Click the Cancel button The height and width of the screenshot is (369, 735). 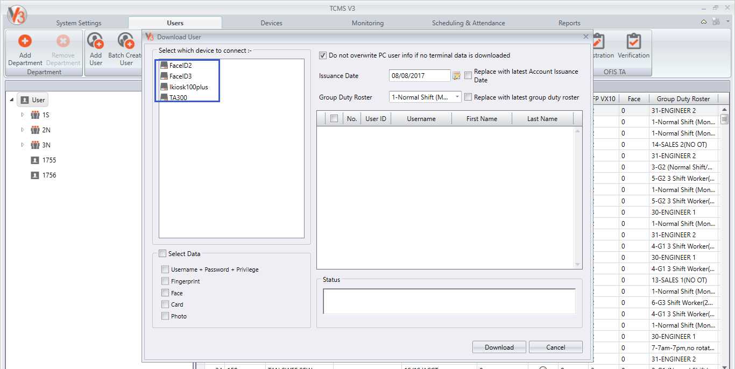[x=556, y=347]
